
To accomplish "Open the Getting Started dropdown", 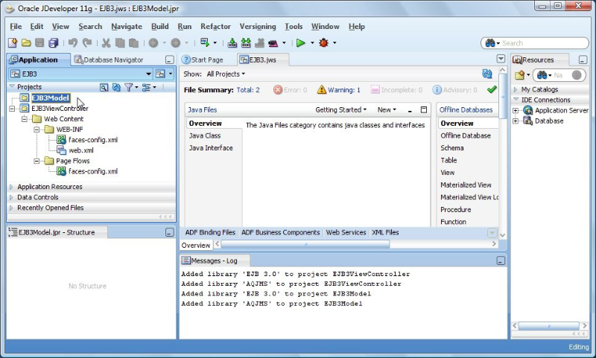I will point(341,109).
